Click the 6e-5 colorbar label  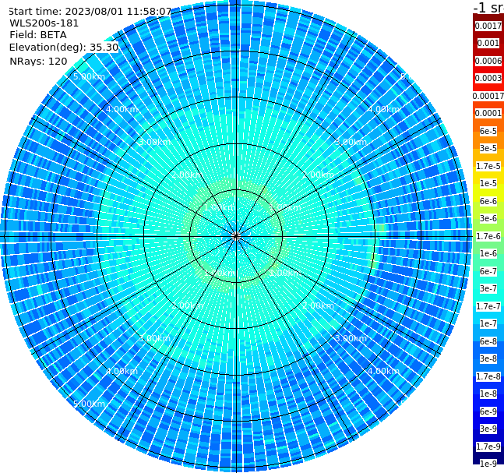point(488,131)
